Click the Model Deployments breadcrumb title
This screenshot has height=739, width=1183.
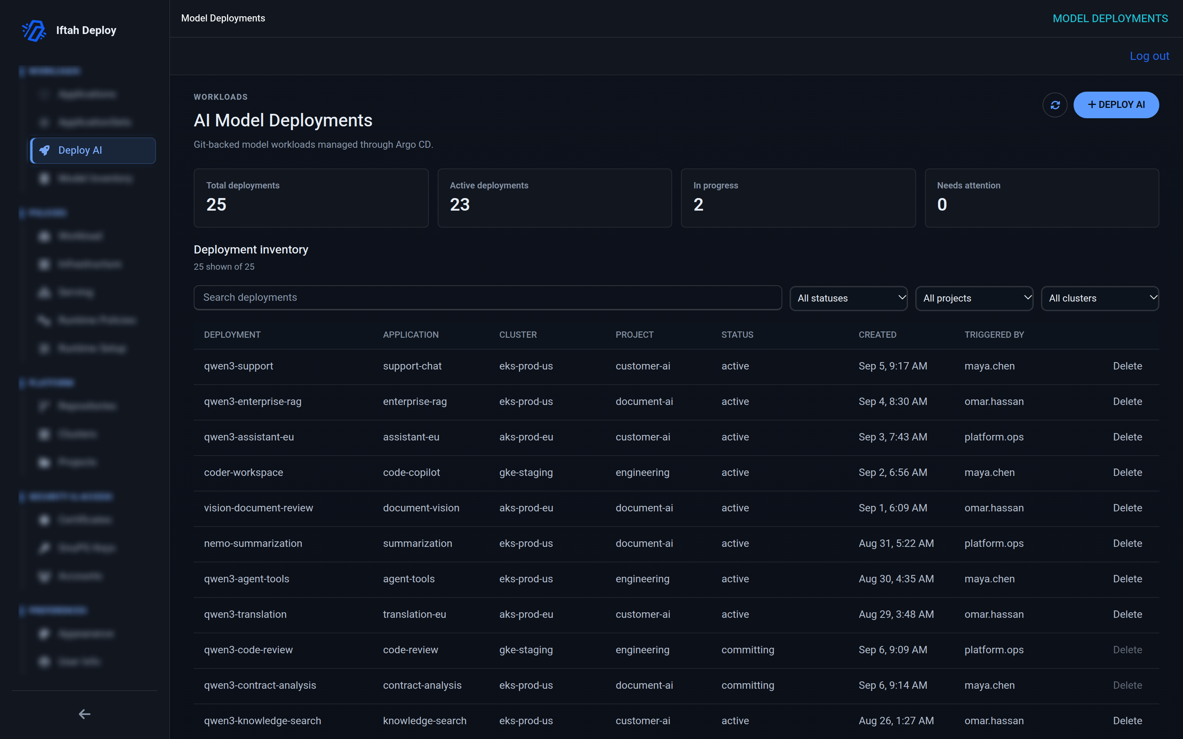(x=223, y=18)
